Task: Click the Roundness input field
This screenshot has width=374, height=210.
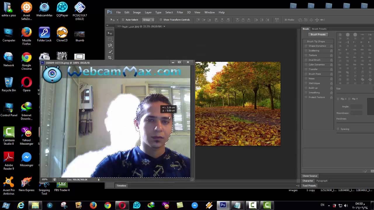Action: pos(356,113)
